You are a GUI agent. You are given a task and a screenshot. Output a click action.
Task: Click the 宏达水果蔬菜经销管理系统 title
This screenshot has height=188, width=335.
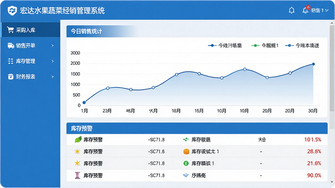[x=62, y=11]
